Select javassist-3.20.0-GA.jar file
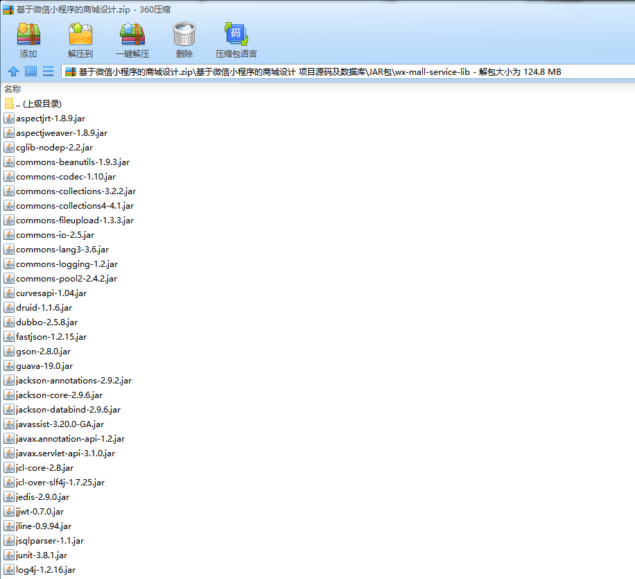This screenshot has width=635, height=579. coord(54,424)
